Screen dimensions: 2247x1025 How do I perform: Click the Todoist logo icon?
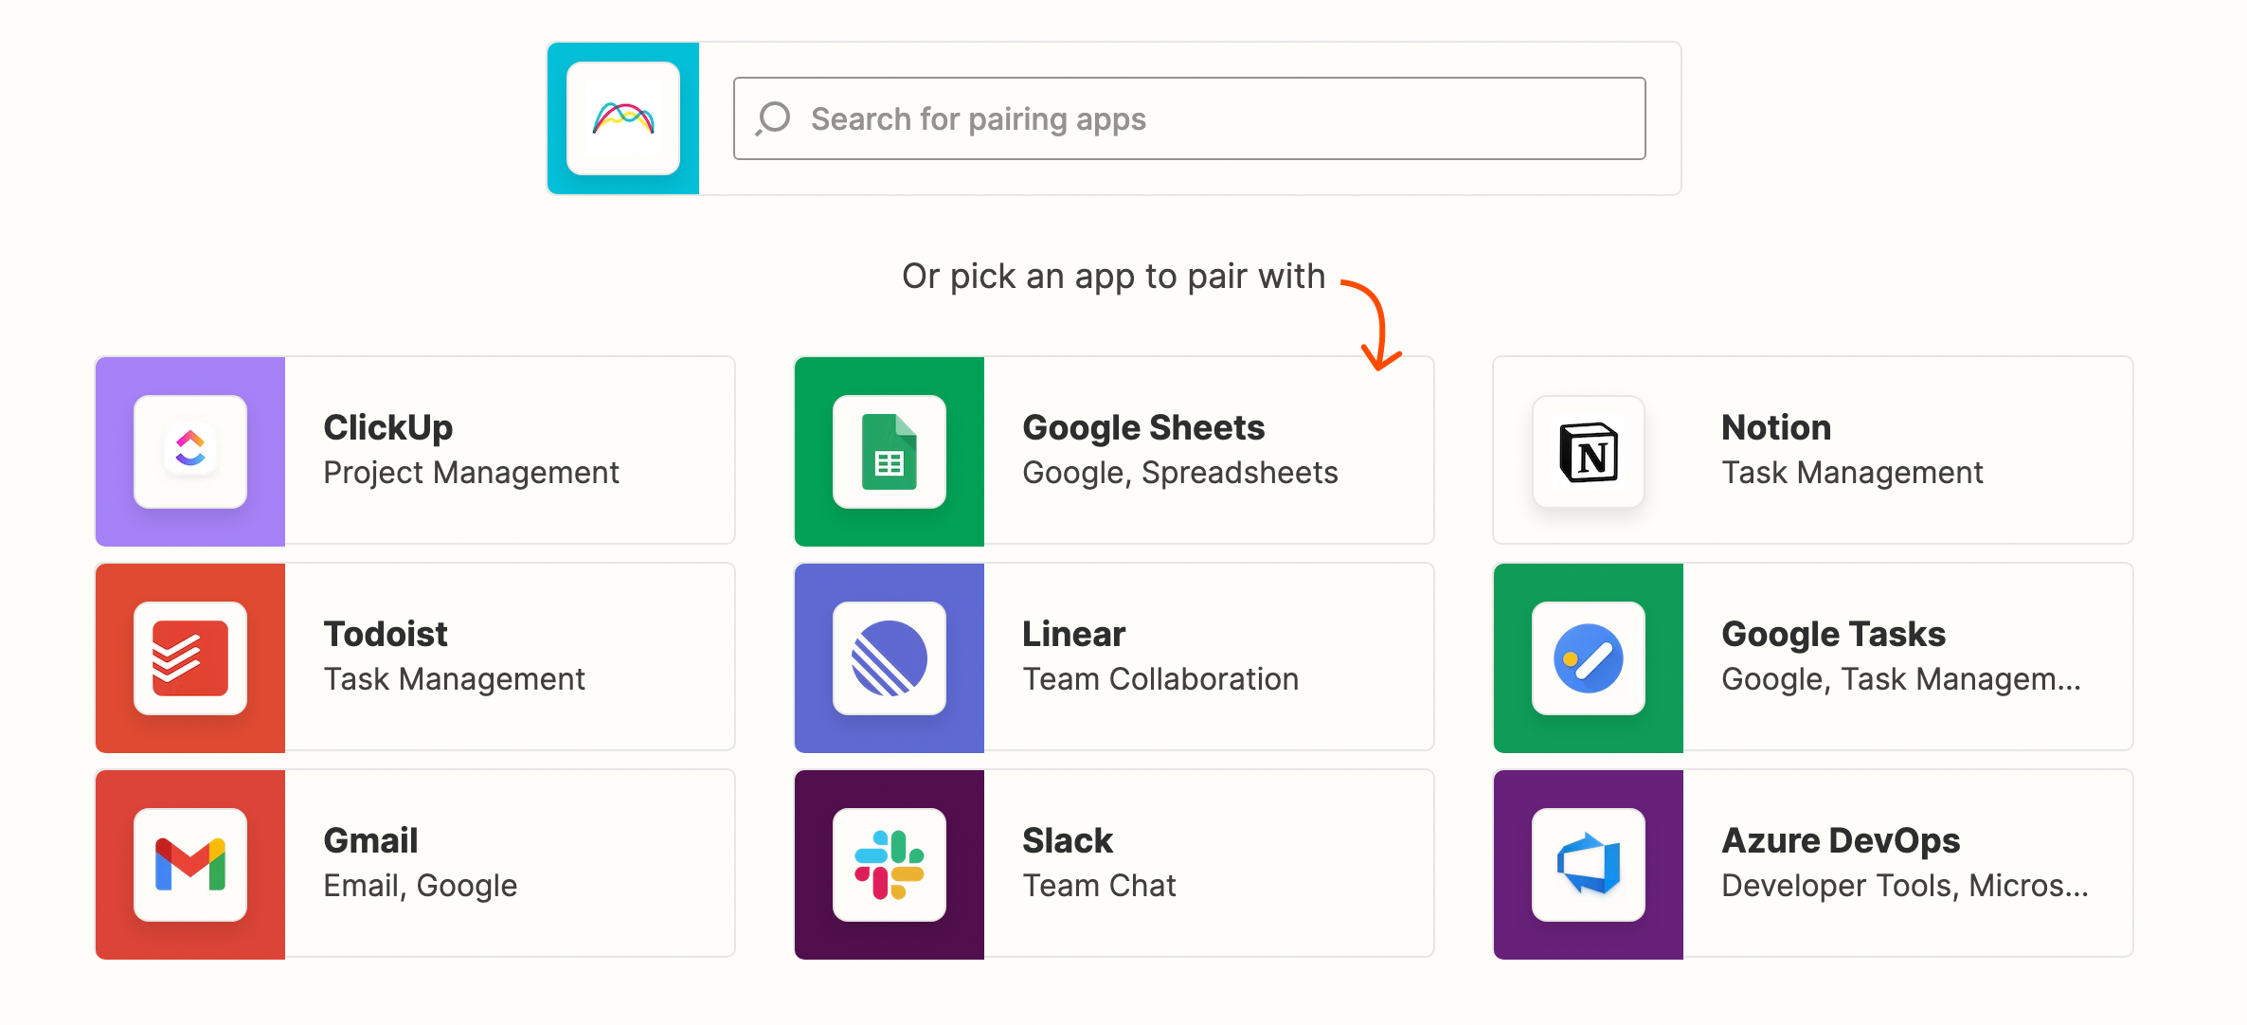[190, 657]
